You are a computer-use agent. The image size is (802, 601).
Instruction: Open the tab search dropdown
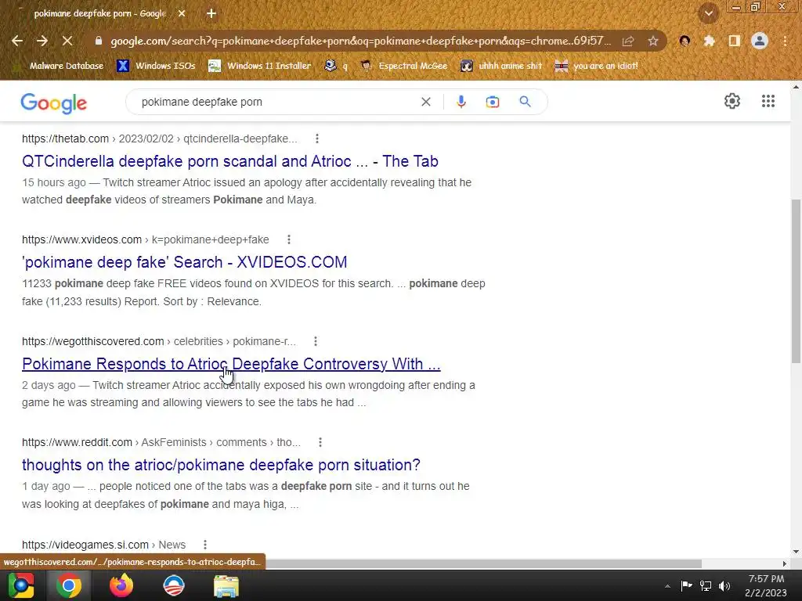708,14
